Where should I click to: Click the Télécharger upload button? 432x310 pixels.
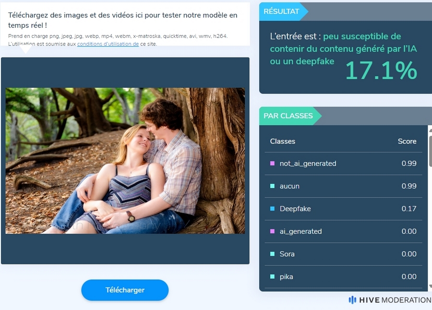[x=125, y=290]
